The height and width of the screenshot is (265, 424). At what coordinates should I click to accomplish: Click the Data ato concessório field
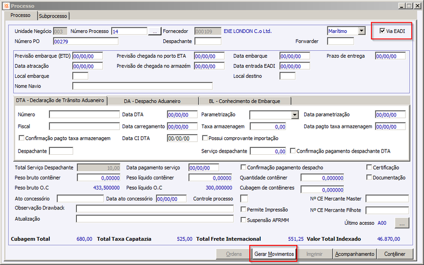(171, 199)
